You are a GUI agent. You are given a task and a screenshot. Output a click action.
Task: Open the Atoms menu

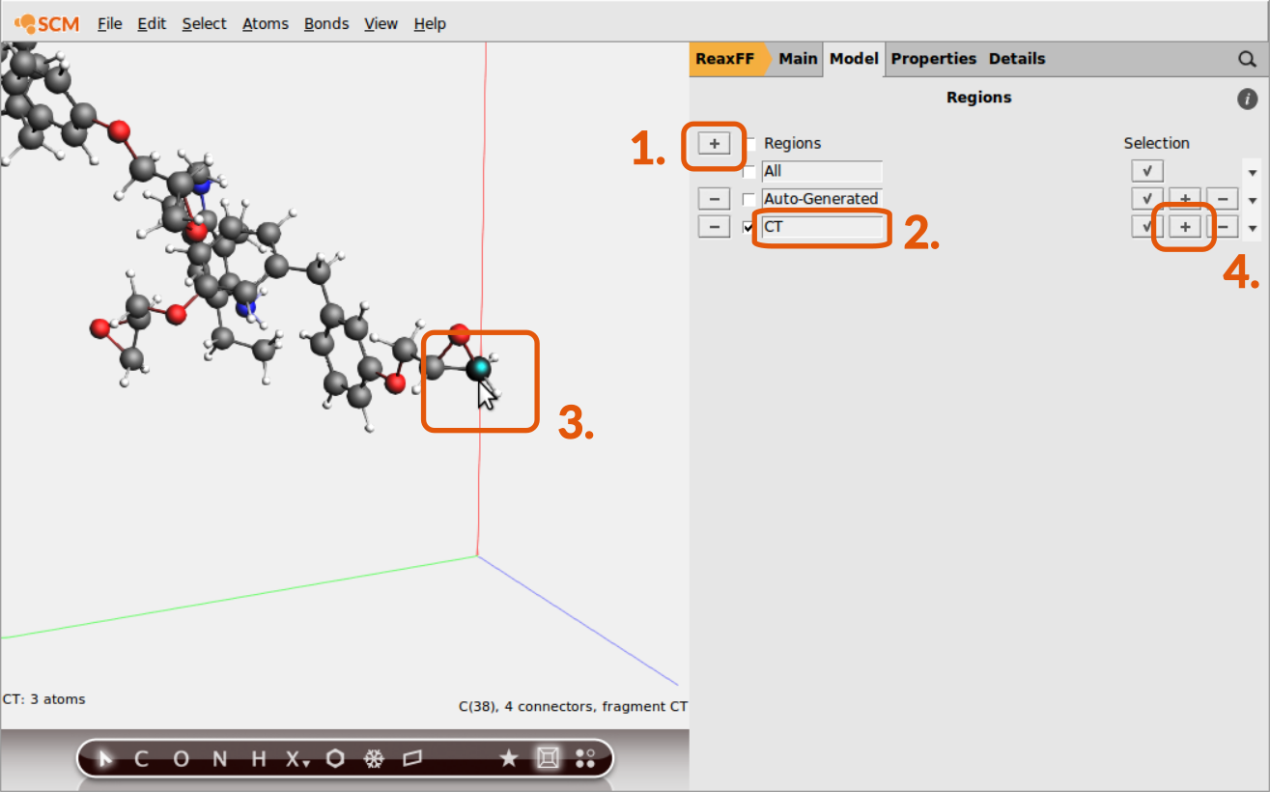(x=265, y=23)
